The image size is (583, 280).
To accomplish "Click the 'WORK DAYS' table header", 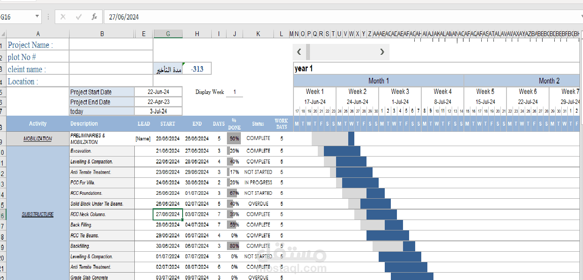I will click(281, 123).
